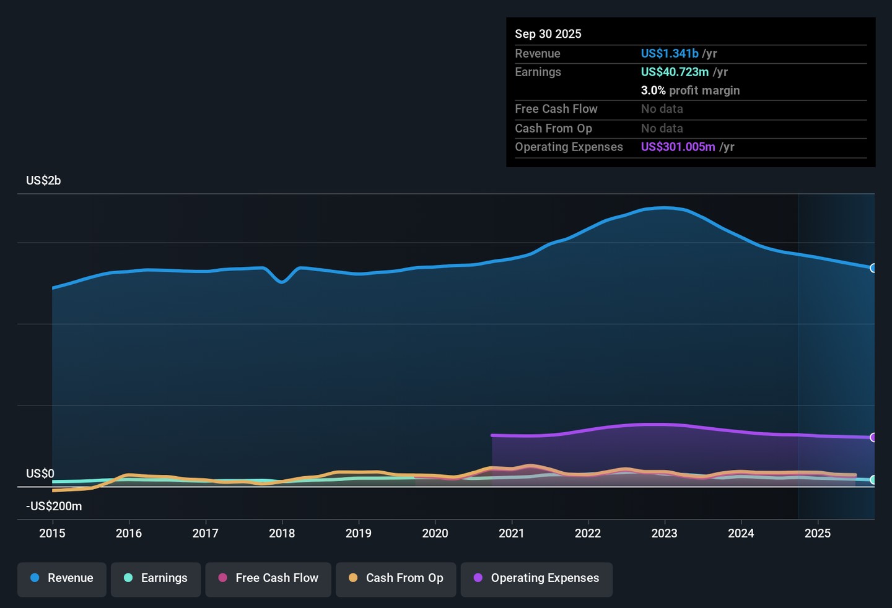892x608 pixels.
Task: Click the pink Free Cash Flow legend dot
Action: 223,578
